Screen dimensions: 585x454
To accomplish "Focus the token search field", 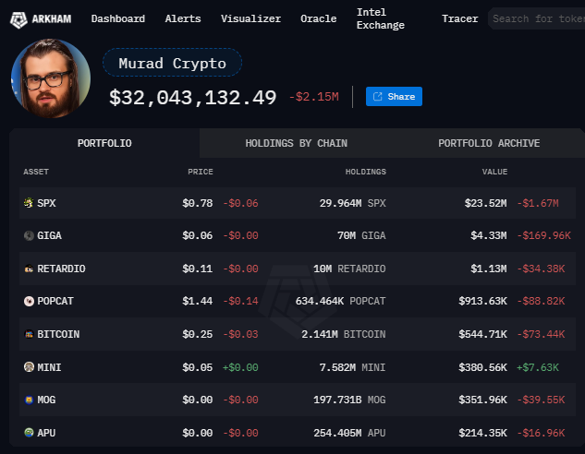I will (537, 18).
